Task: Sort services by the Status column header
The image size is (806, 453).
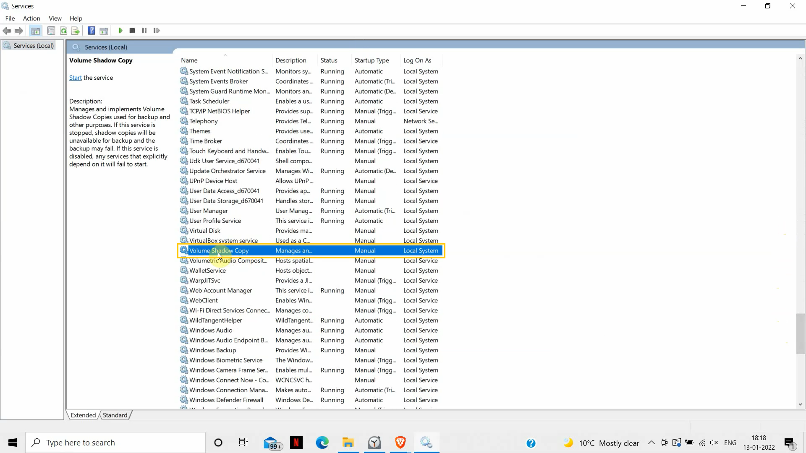Action: tap(330, 60)
